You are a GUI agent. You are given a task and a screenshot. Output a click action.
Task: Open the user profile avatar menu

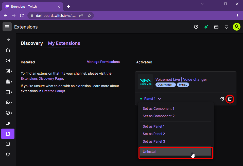click(x=237, y=27)
